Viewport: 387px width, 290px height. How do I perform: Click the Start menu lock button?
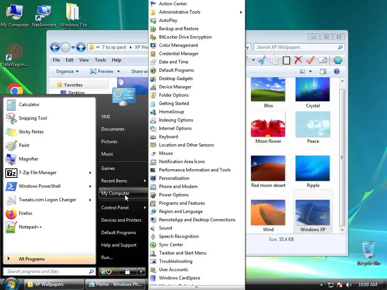(x=128, y=271)
